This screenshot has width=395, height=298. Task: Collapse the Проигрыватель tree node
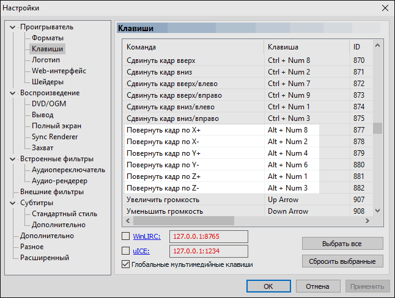coord(13,27)
